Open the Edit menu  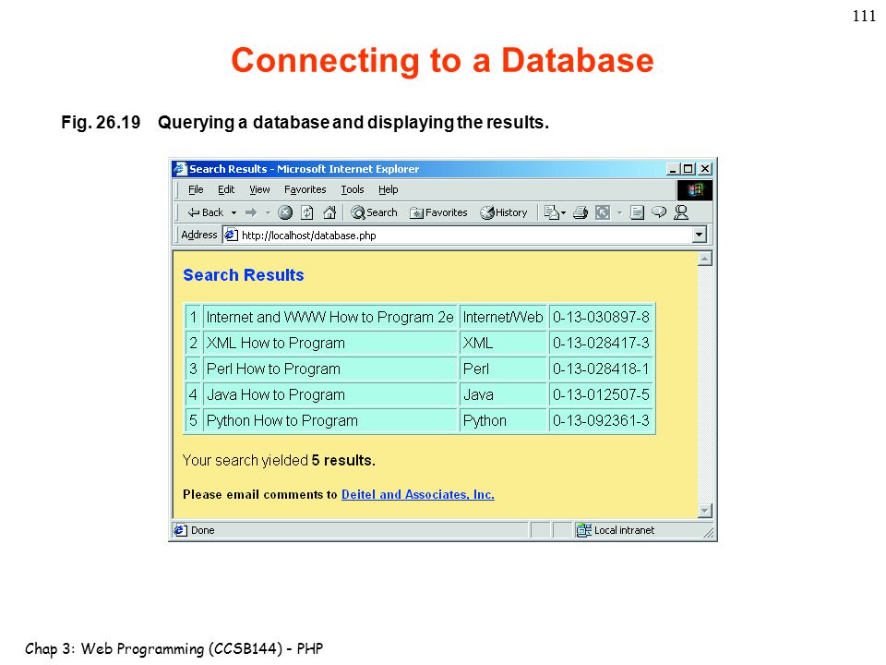[226, 189]
